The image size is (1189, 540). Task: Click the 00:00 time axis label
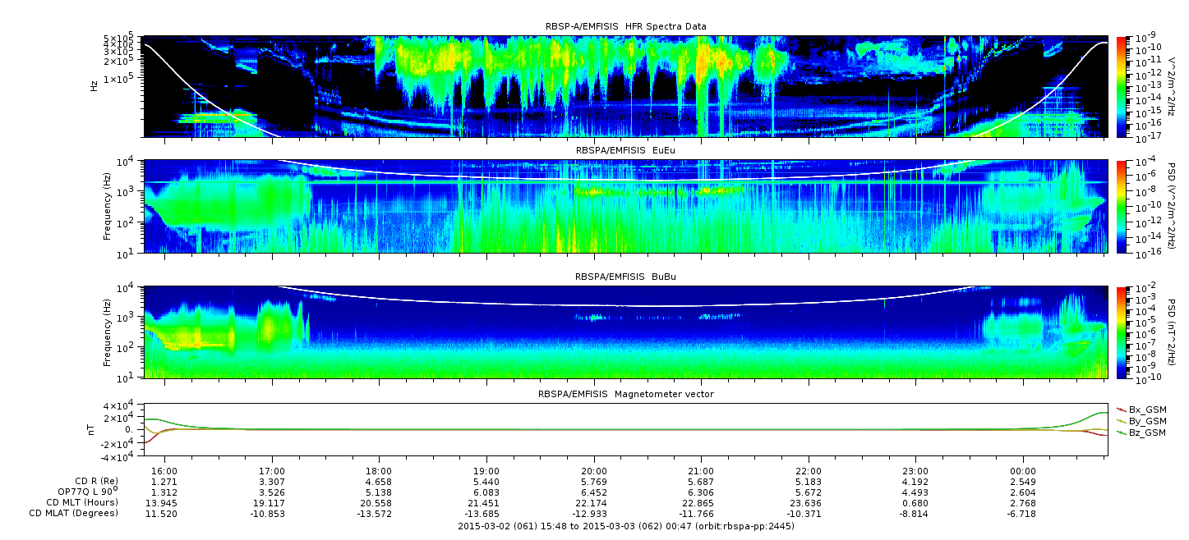(x=1022, y=471)
